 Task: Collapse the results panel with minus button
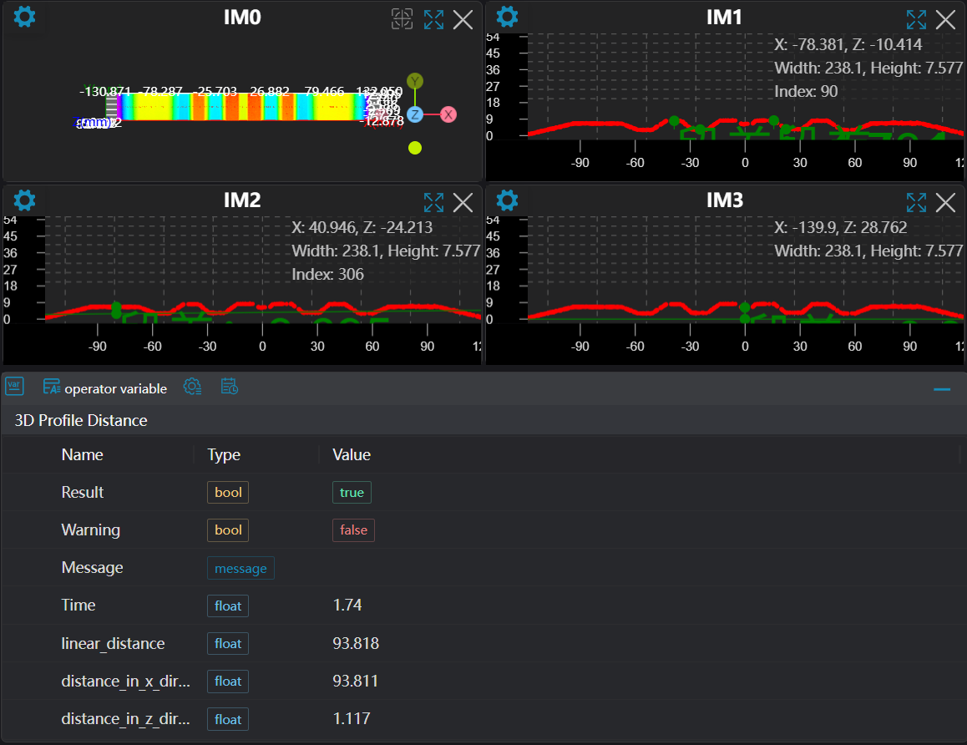click(942, 389)
